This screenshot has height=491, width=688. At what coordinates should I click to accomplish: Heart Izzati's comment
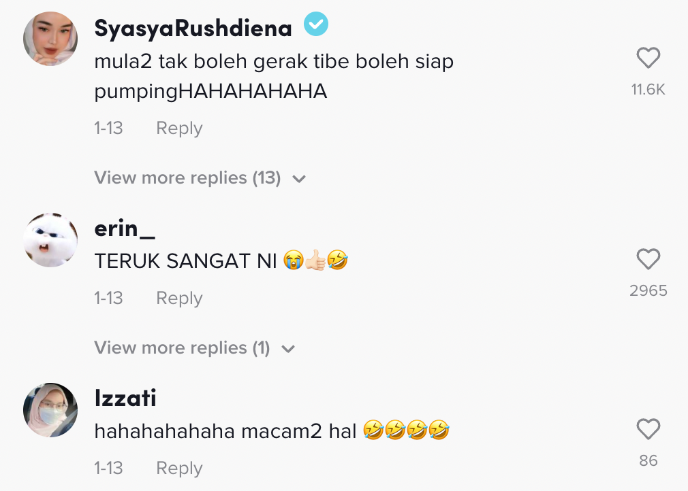(648, 429)
